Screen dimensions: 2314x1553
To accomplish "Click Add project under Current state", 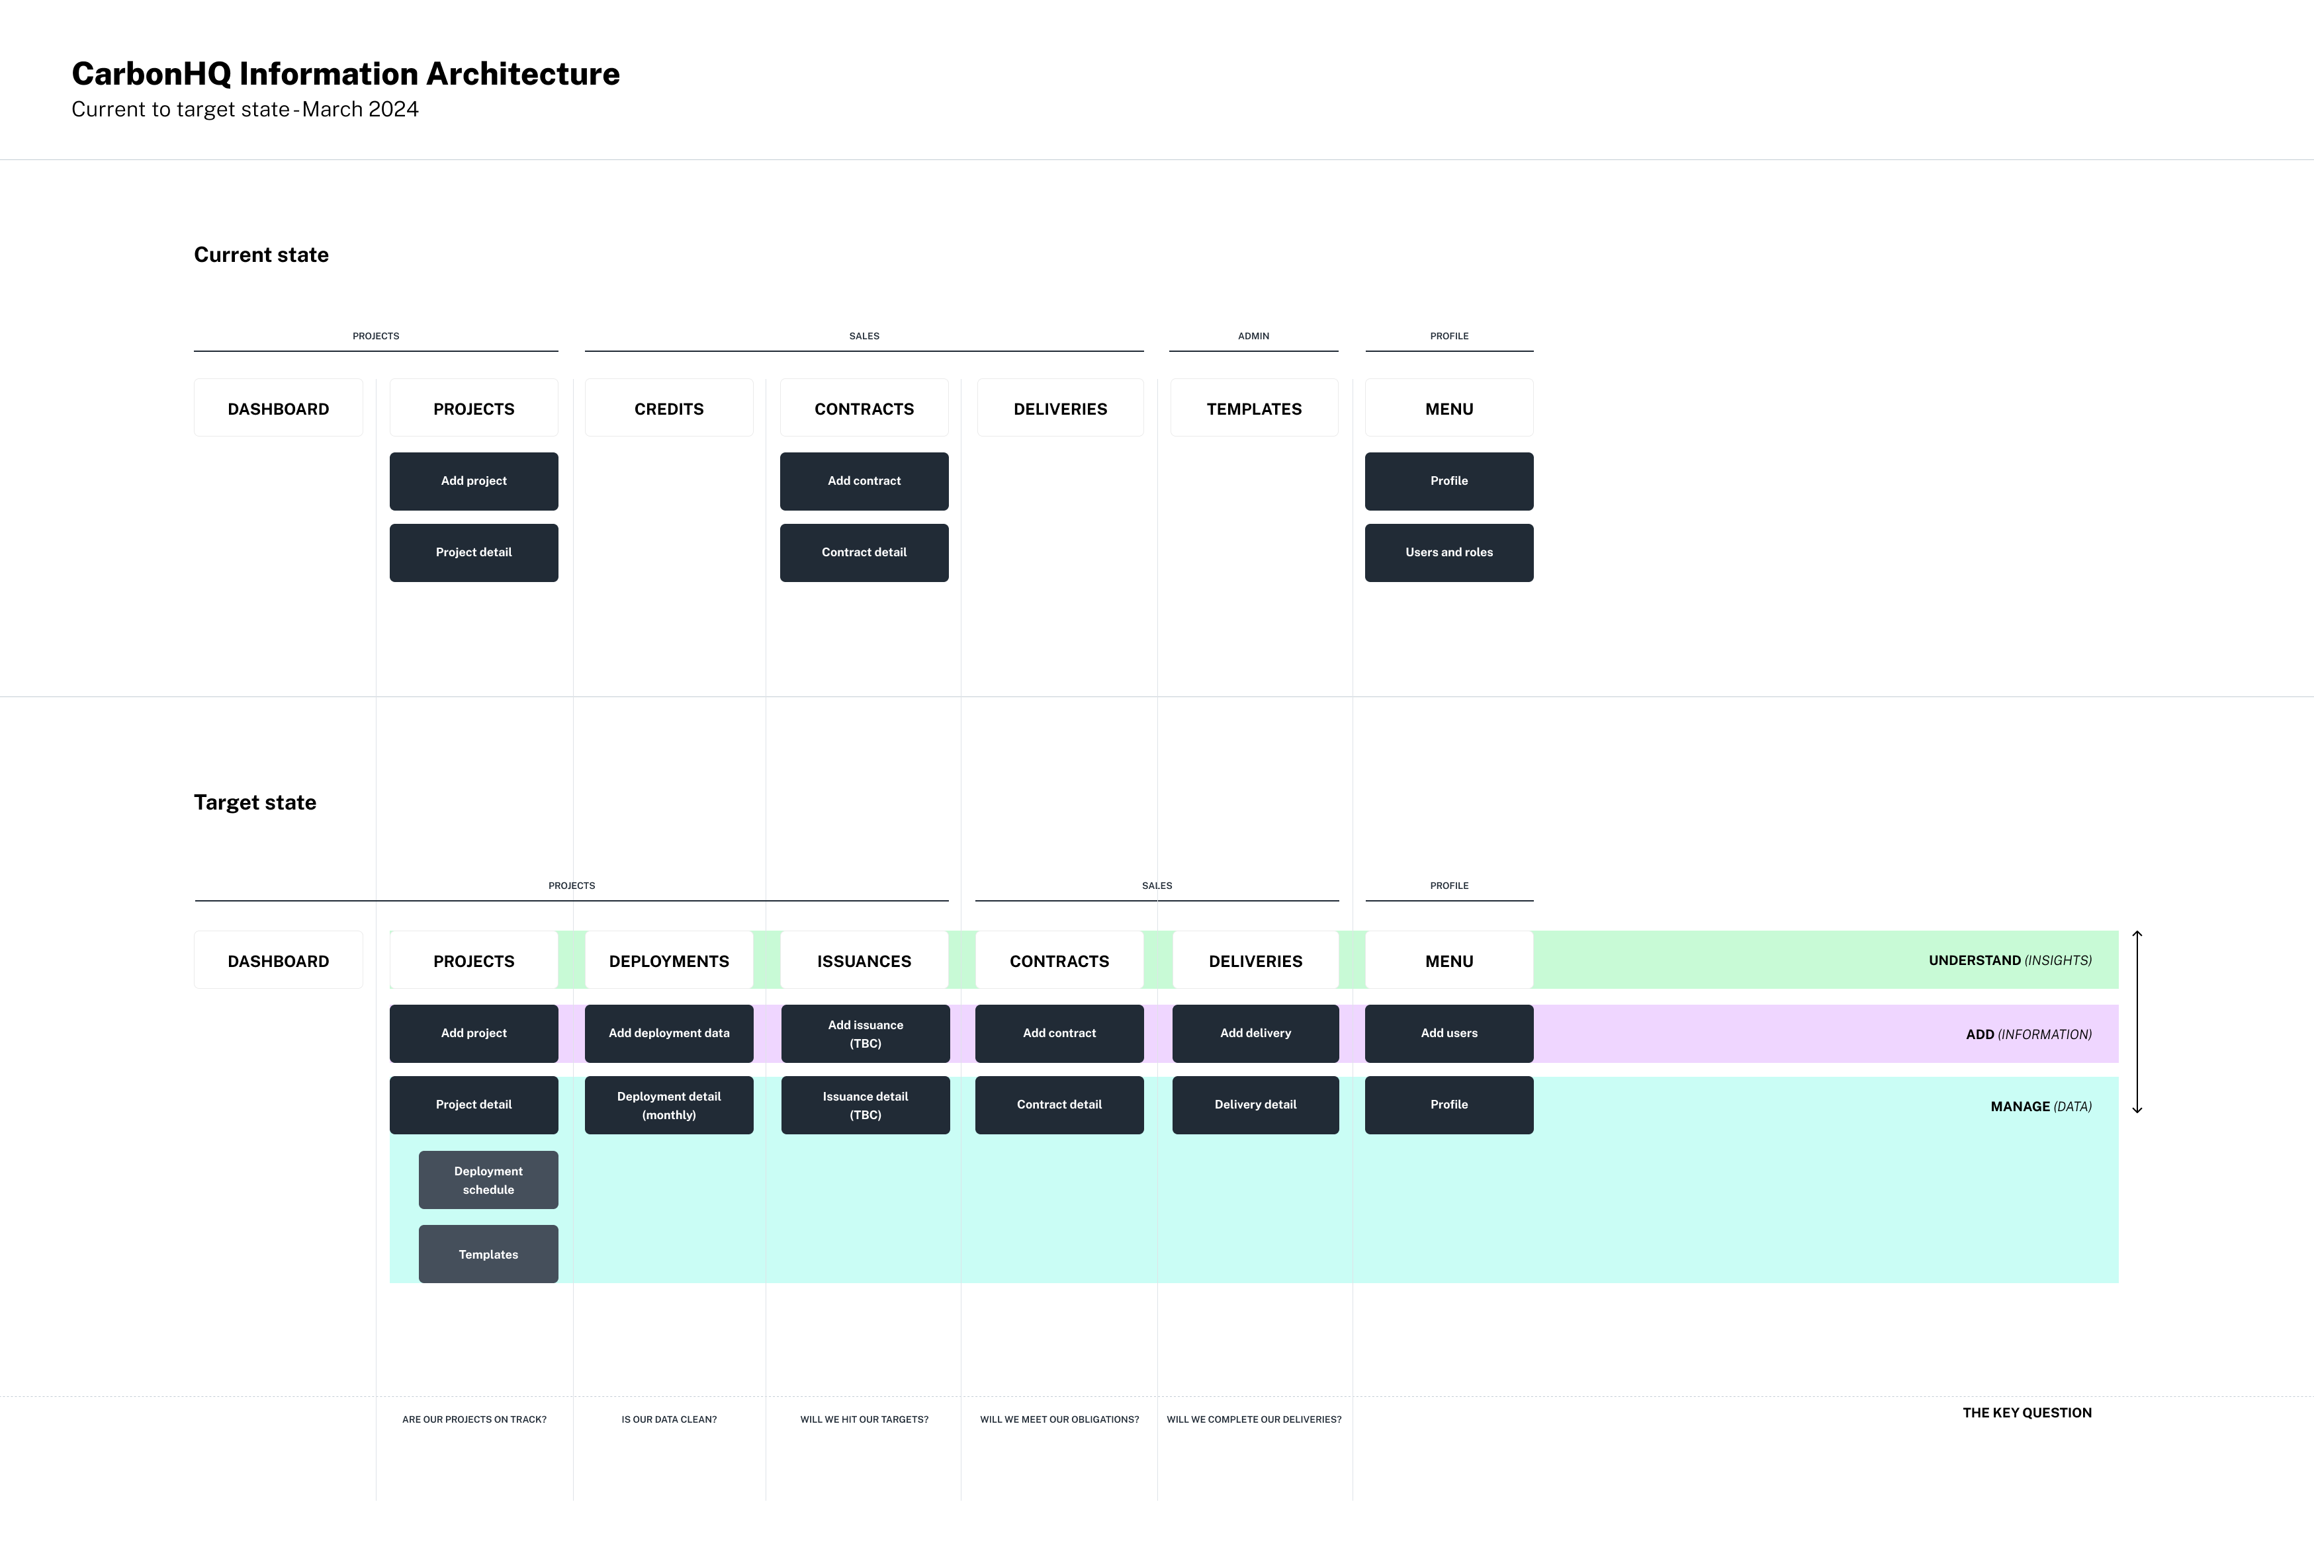I will (474, 482).
